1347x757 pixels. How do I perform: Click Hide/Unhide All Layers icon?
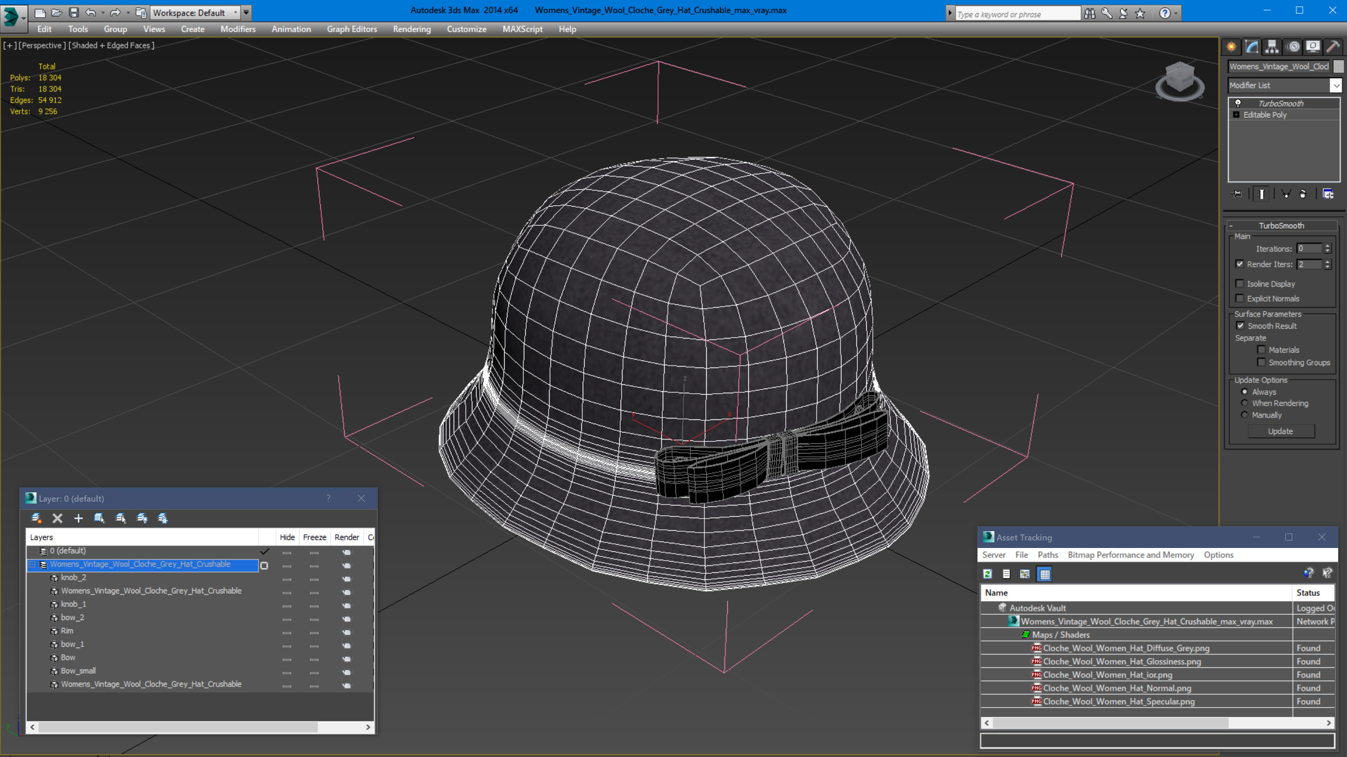coord(142,519)
